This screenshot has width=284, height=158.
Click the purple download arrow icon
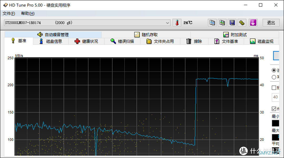(253, 23)
